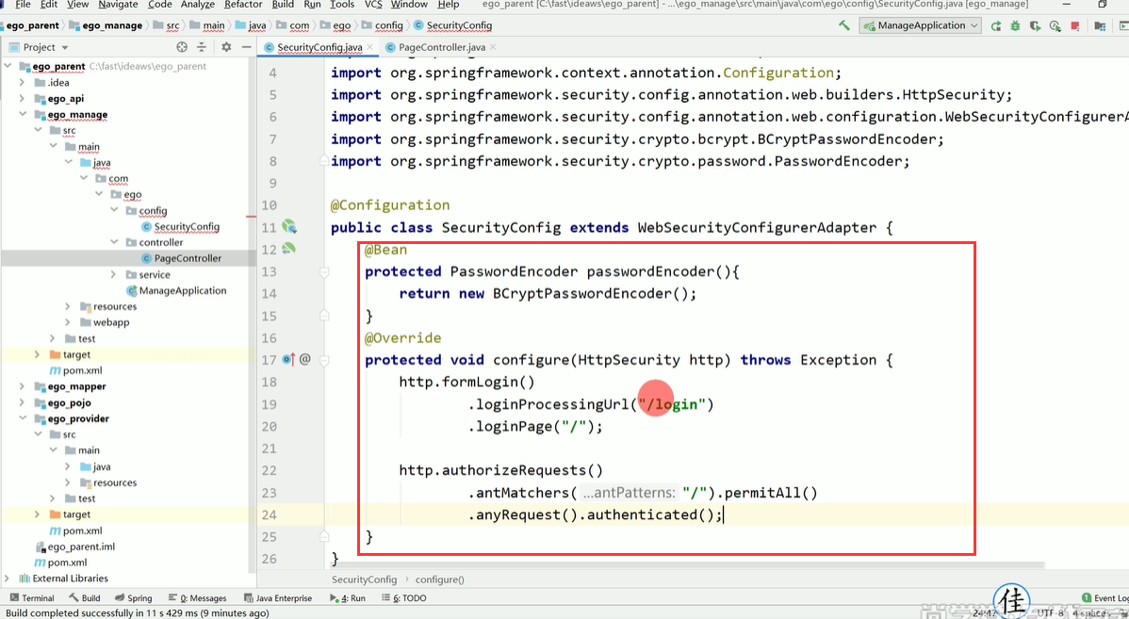Open the Build tool window at bottom
This screenshot has width=1129, height=619.
pos(85,598)
